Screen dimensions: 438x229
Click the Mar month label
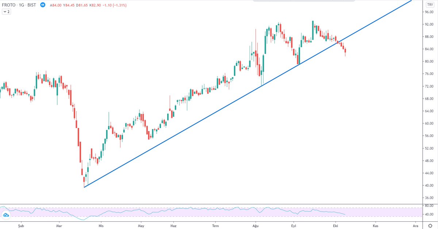coord(59,226)
